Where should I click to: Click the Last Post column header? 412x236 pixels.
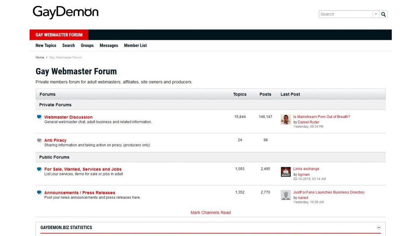point(290,94)
